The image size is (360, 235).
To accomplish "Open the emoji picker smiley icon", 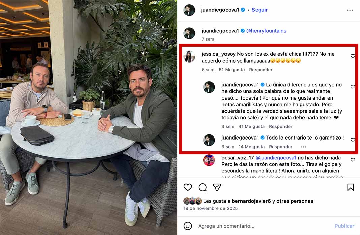I will [188, 226].
